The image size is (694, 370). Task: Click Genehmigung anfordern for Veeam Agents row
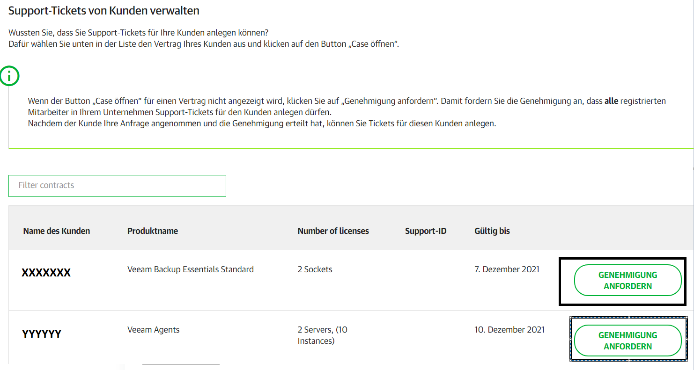tap(628, 341)
